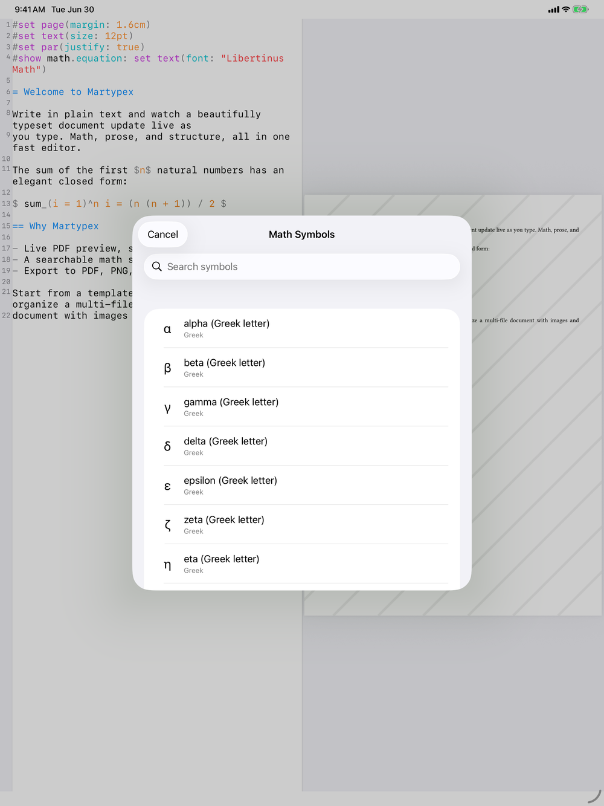This screenshot has width=604, height=806.
Task: Tap the γ glyph icon
Action: pos(167,408)
